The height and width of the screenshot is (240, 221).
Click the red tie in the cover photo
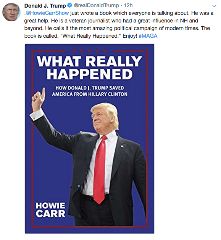100,170
